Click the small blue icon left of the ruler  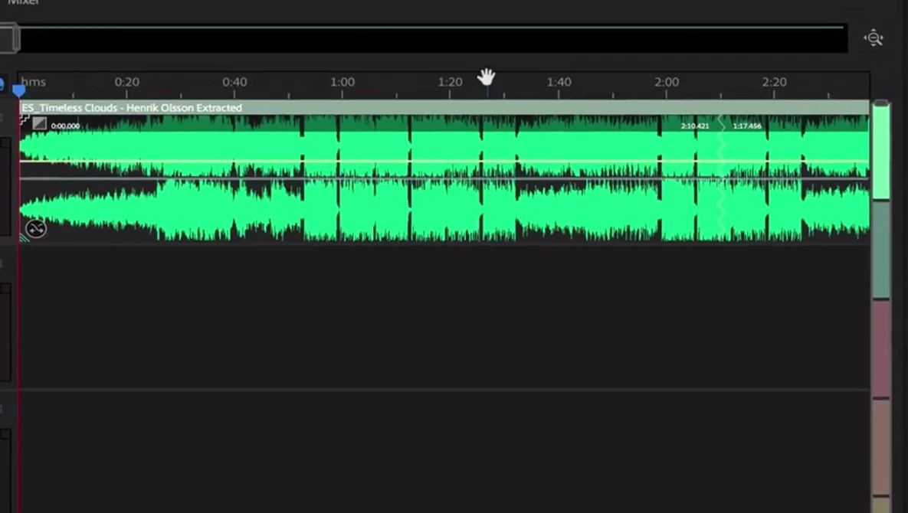click(x=2, y=84)
